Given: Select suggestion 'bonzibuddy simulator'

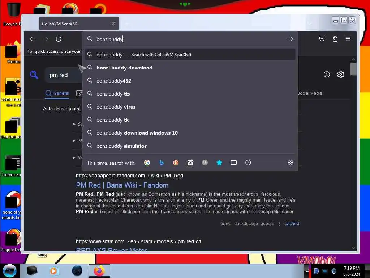Looking at the screenshot, I should point(190,146).
